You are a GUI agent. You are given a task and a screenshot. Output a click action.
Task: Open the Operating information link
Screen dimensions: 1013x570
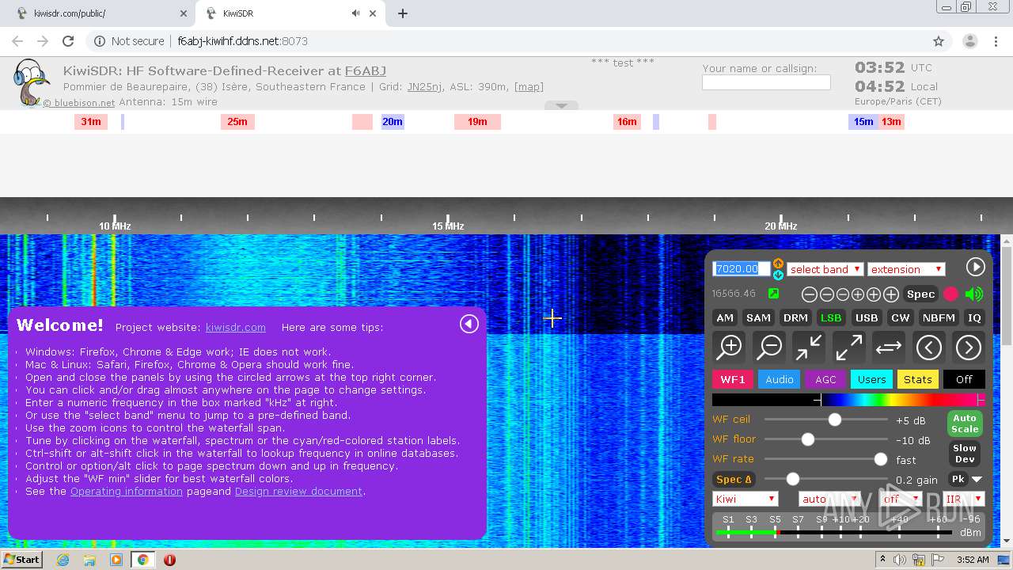127,491
